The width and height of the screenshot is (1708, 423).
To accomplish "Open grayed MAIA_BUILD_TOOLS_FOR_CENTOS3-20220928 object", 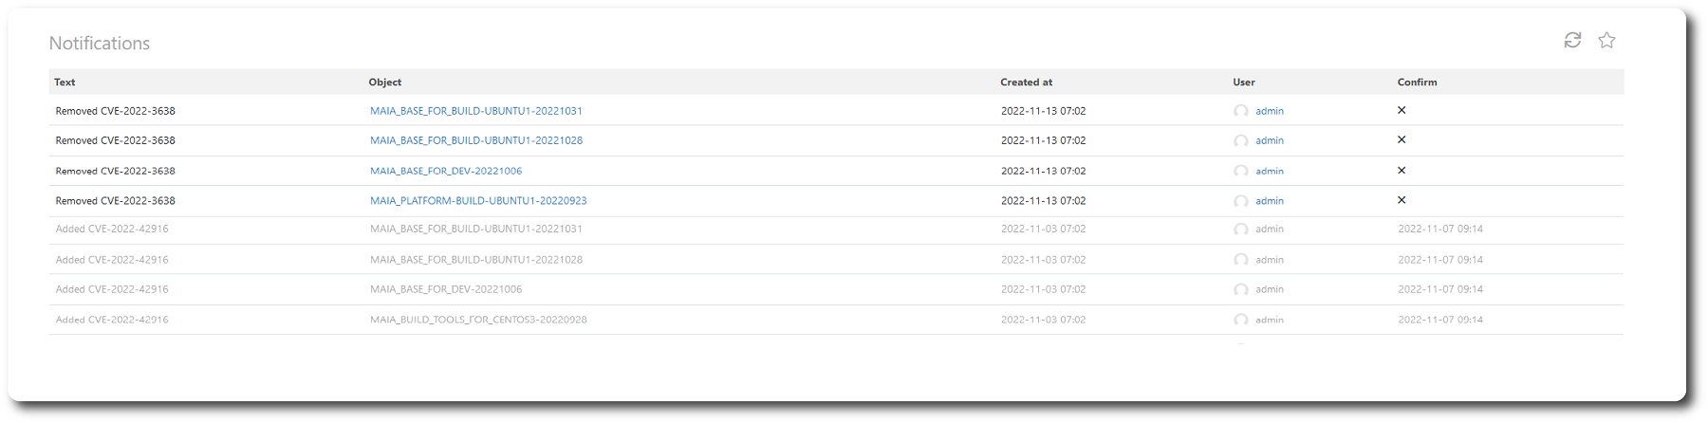I will [x=478, y=320].
